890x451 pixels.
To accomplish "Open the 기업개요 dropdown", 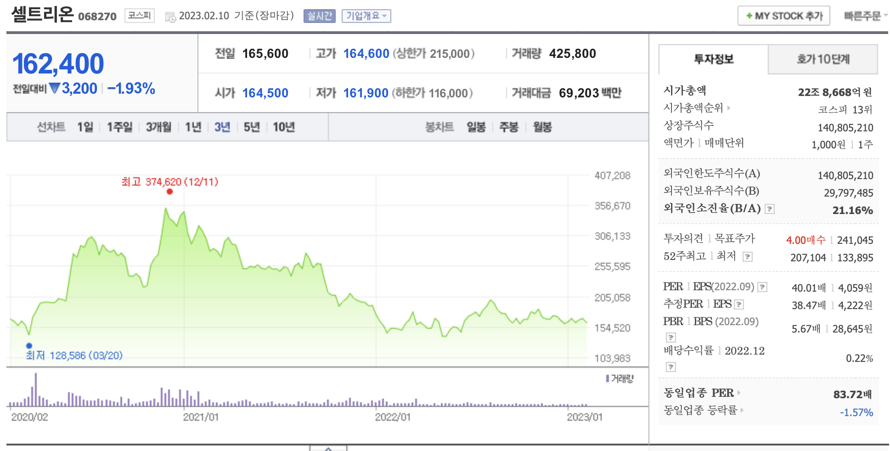I will pyautogui.click(x=366, y=16).
